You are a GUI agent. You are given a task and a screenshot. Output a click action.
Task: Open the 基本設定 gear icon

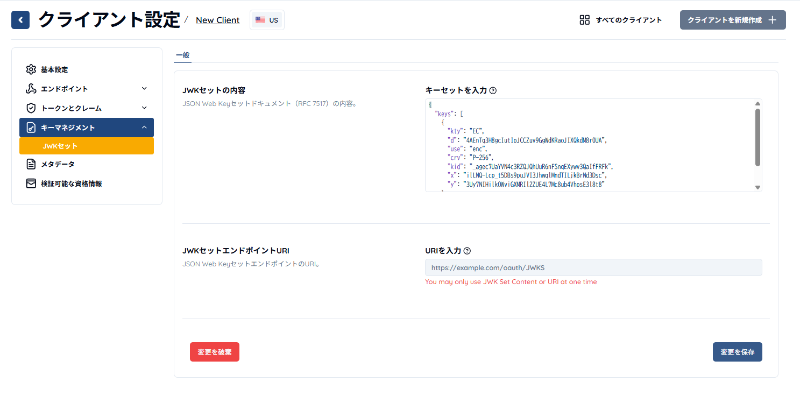tap(31, 69)
